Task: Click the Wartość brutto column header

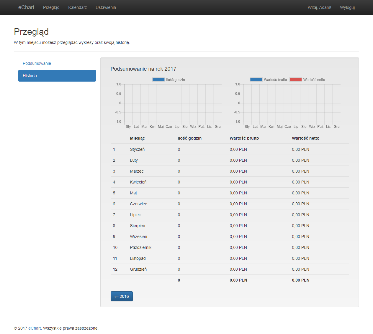Action: [244, 138]
